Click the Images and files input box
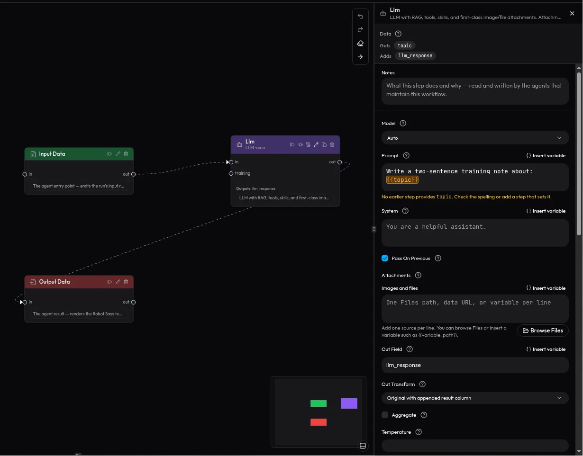Image resolution: width=583 pixels, height=456 pixels. [x=475, y=309]
